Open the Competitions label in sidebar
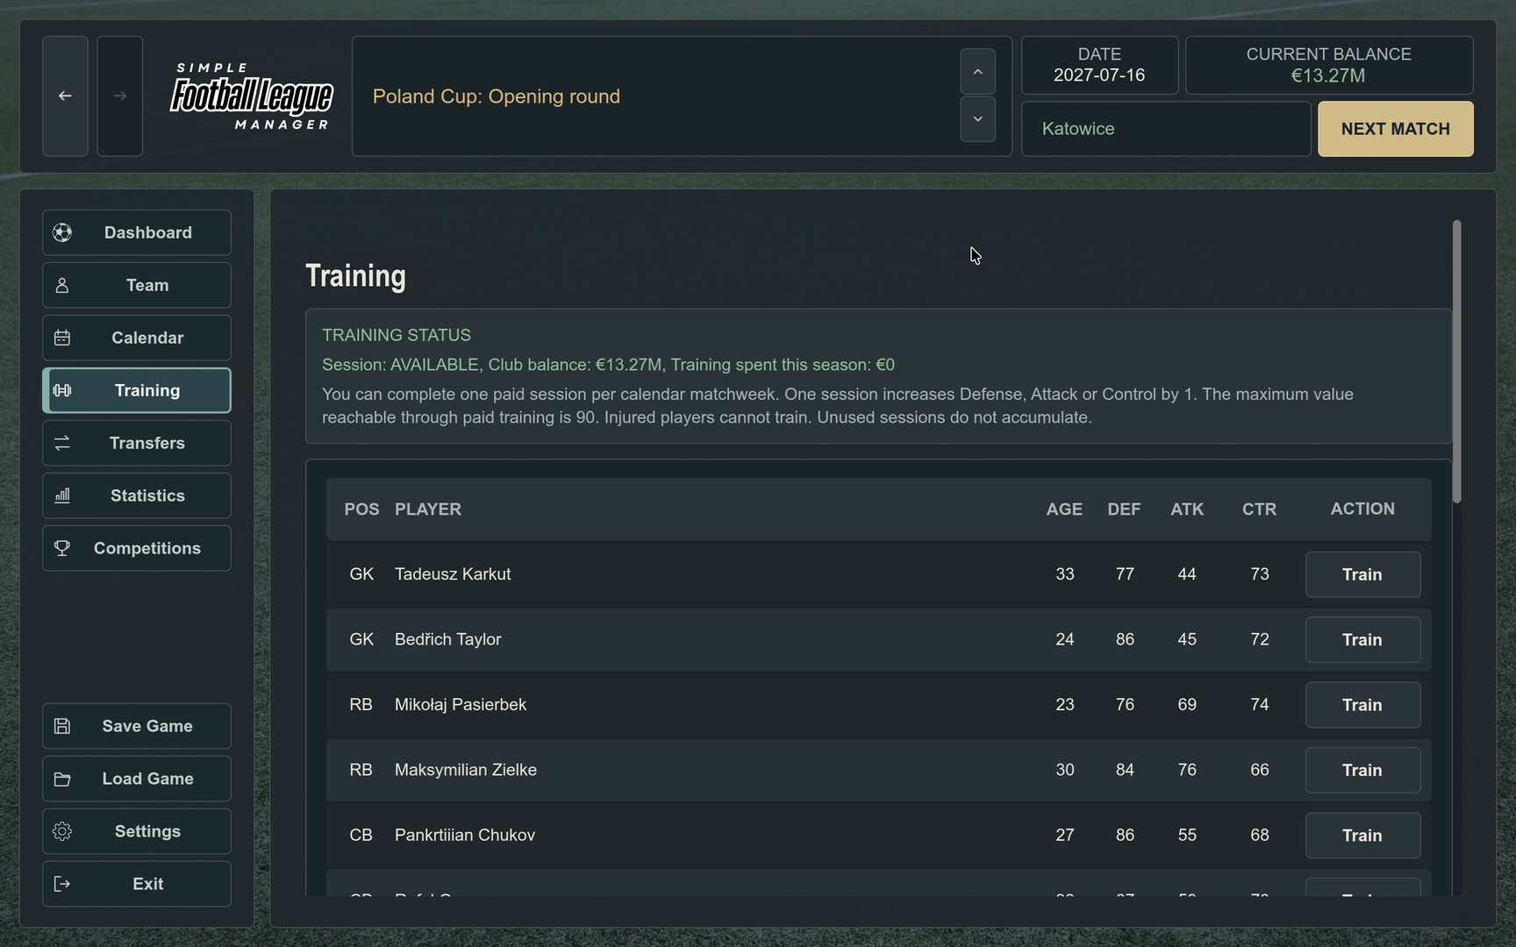Viewport: 1516px width, 947px height. (x=147, y=548)
